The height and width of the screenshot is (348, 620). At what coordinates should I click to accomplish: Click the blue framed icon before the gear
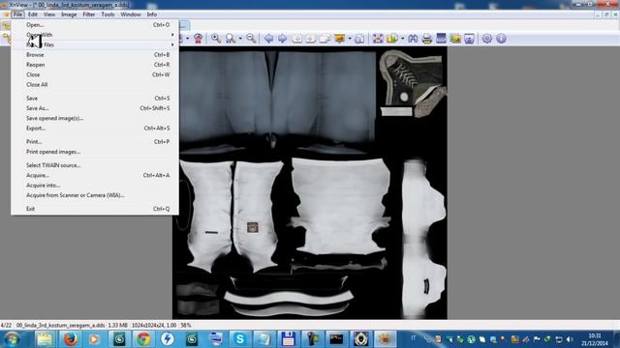point(469,39)
